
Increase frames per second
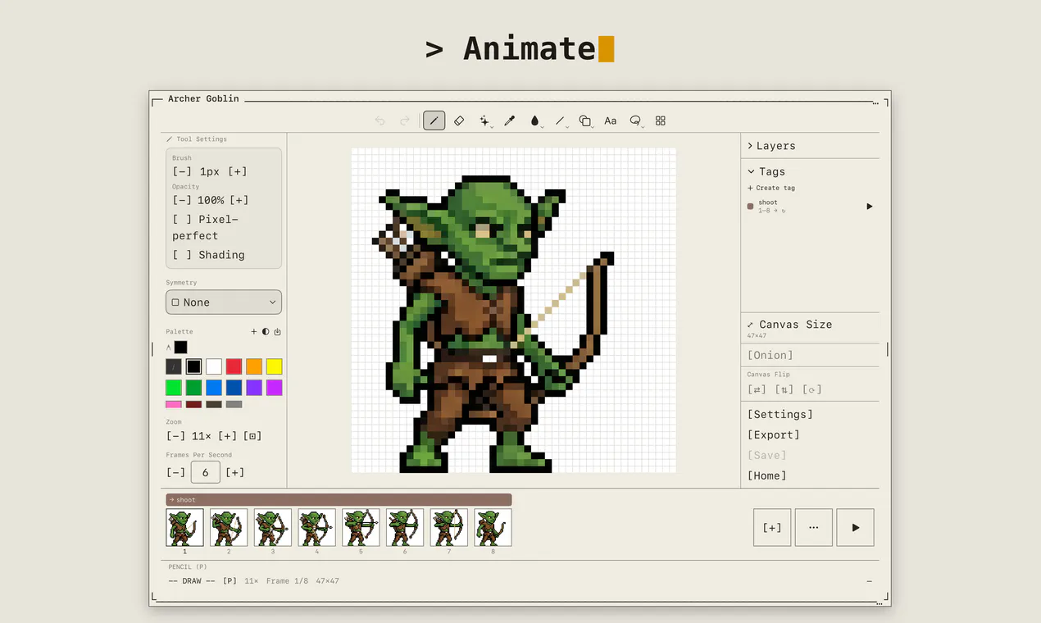point(235,472)
